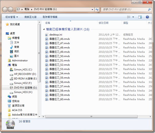Select the file ending _50.rmvb
The image size is (155, 133).
pyautogui.click(x=59, y=56)
